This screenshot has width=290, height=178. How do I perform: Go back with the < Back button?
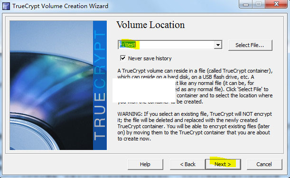pos(187,164)
